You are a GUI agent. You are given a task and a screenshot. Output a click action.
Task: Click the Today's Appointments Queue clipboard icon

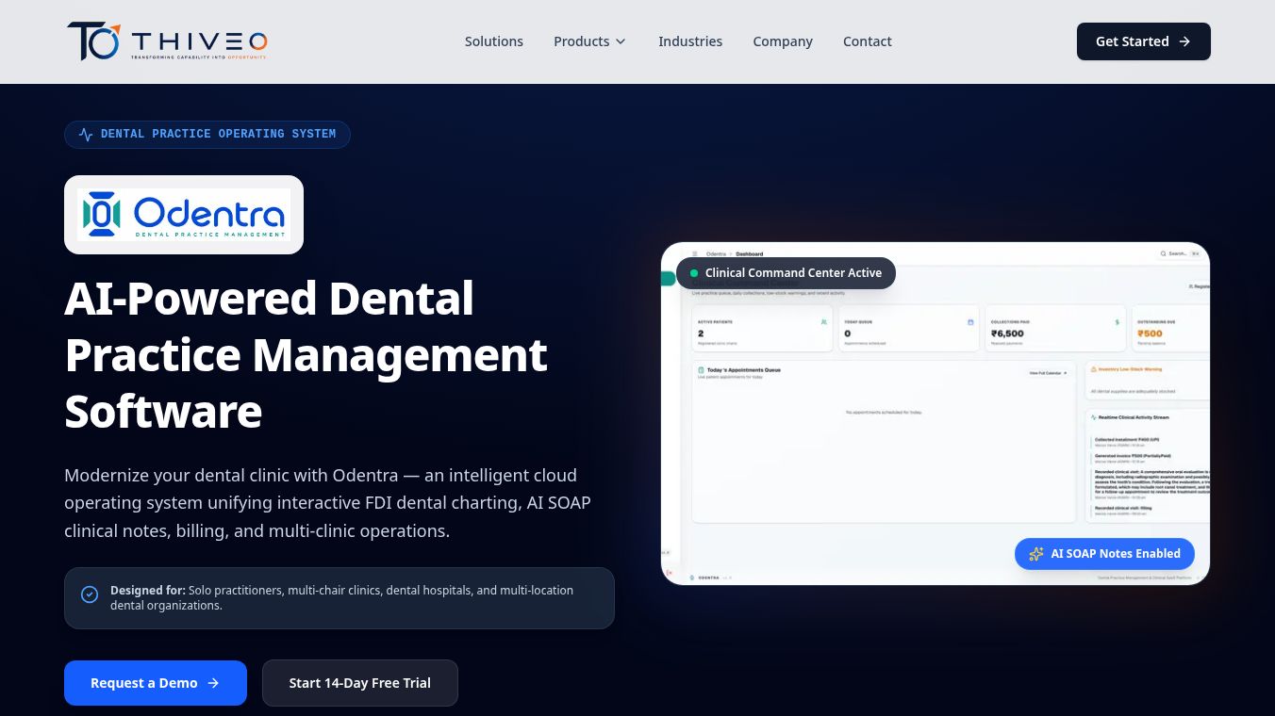[x=701, y=370]
